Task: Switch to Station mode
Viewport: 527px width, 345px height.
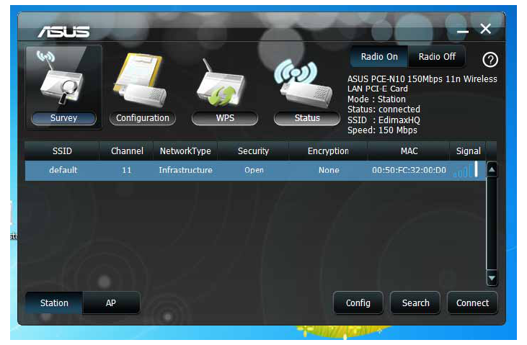Action: (54, 303)
